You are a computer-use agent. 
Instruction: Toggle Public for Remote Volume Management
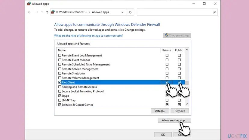click(x=179, y=78)
